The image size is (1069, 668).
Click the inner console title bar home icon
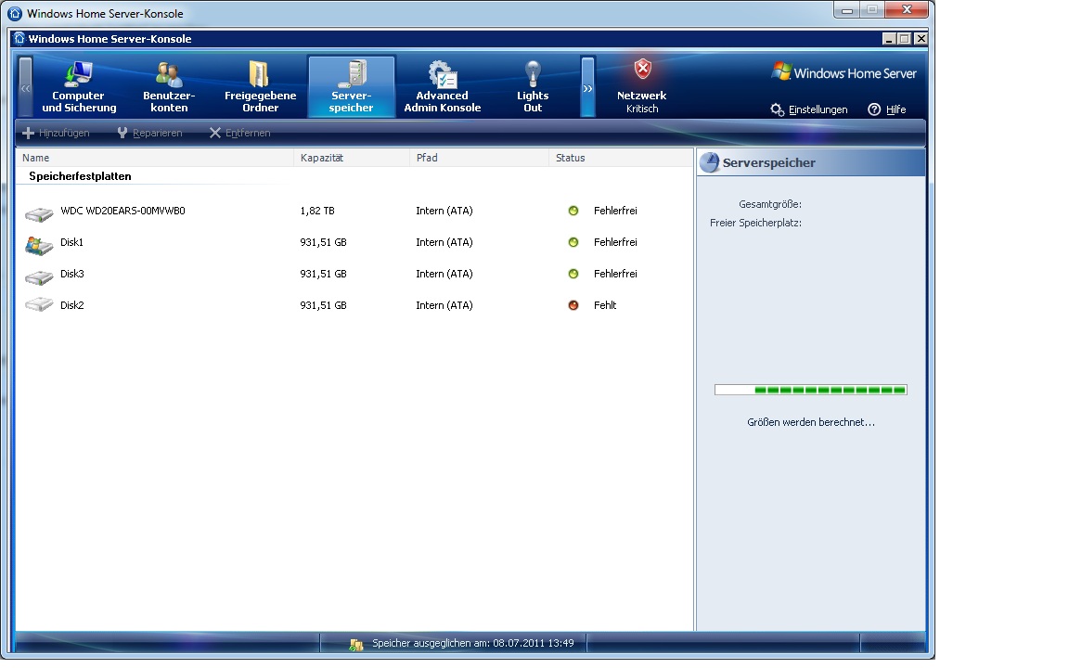point(19,38)
